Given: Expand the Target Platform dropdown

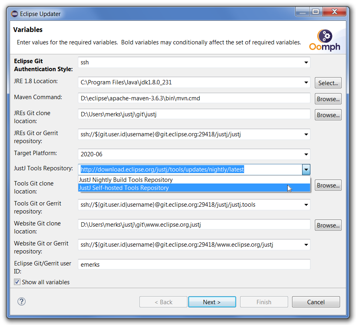Looking at the screenshot, I should pyautogui.click(x=306, y=154).
